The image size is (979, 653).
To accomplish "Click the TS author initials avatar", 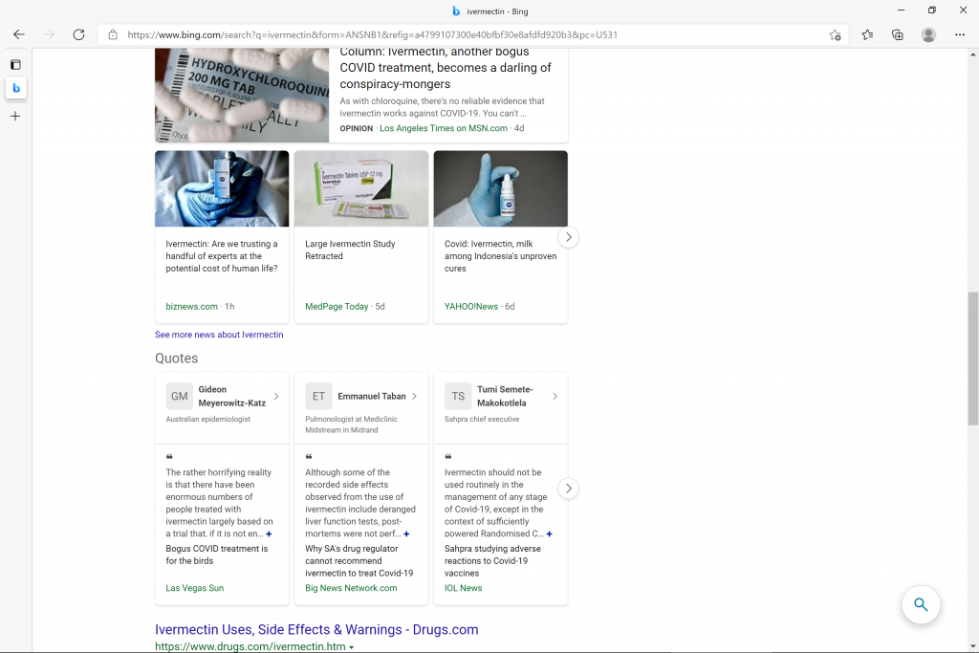I will 458,397.
